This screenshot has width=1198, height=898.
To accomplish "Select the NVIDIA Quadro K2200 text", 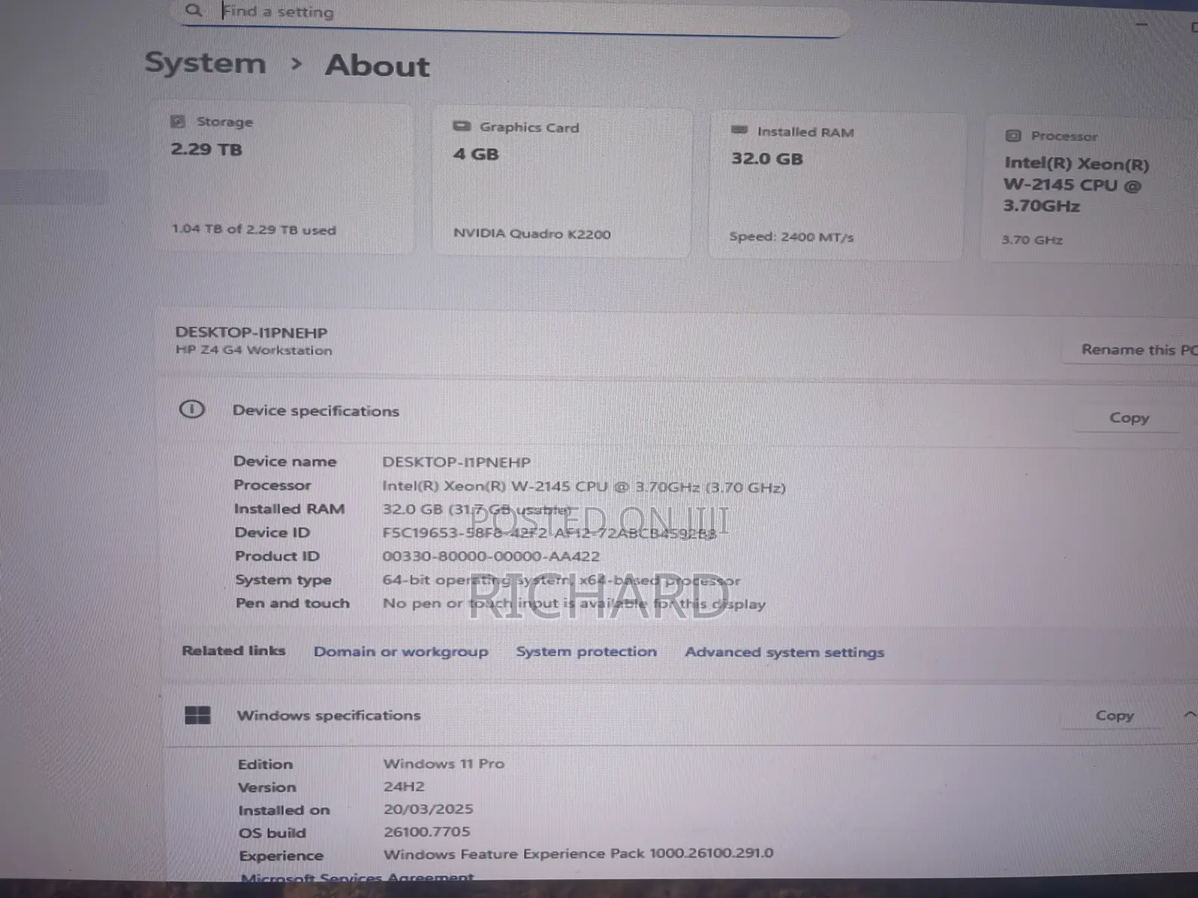I will point(532,233).
